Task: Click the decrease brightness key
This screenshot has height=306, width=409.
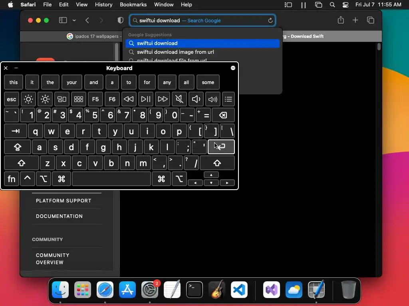Action: click(x=28, y=99)
